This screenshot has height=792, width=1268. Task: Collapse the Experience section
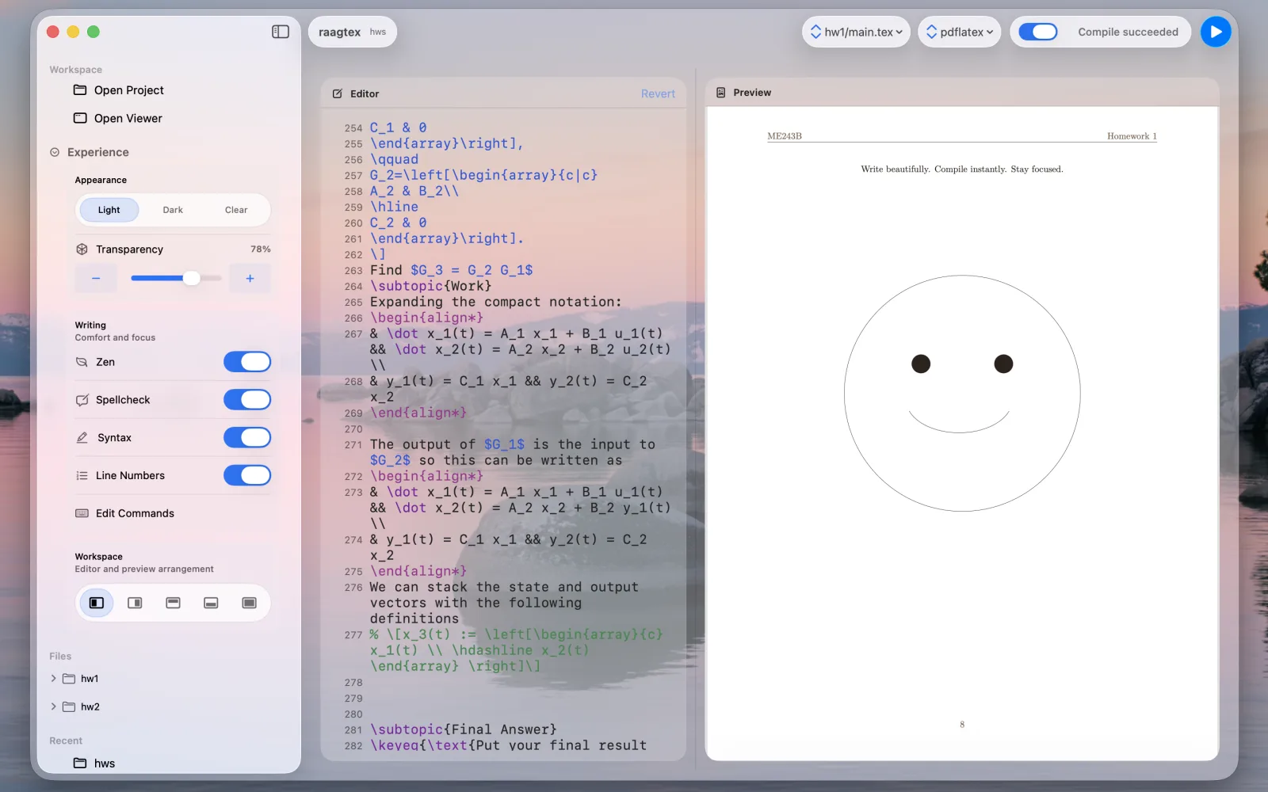[x=55, y=152]
